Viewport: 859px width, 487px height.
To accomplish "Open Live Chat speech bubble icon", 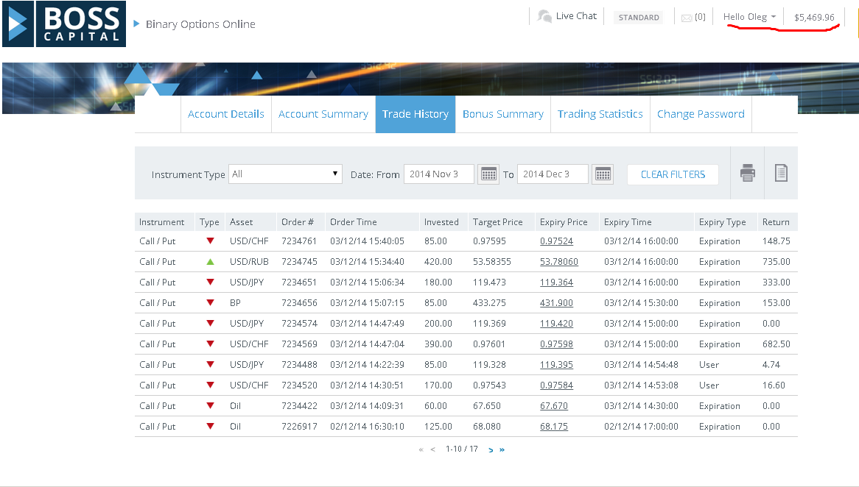I will [x=545, y=16].
